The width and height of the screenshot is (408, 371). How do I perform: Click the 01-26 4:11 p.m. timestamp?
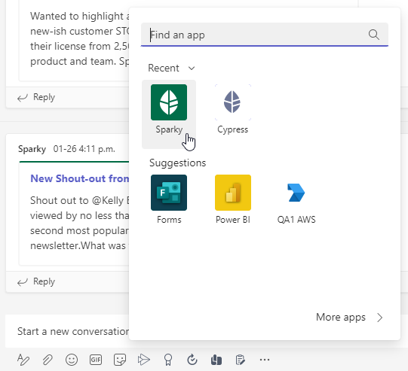pos(84,149)
